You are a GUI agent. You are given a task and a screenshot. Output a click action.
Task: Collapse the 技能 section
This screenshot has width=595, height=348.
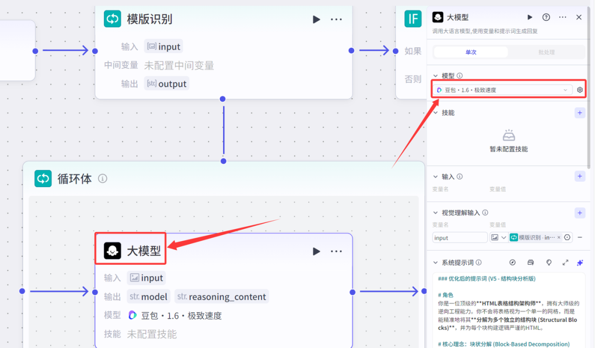click(x=436, y=112)
